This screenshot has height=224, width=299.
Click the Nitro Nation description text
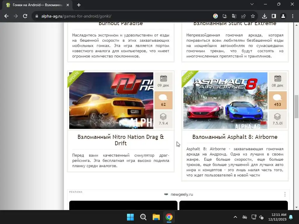[x=121, y=161]
